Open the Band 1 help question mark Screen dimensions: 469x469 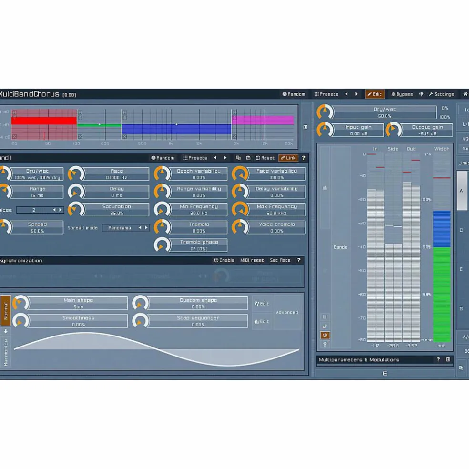point(303,158)
